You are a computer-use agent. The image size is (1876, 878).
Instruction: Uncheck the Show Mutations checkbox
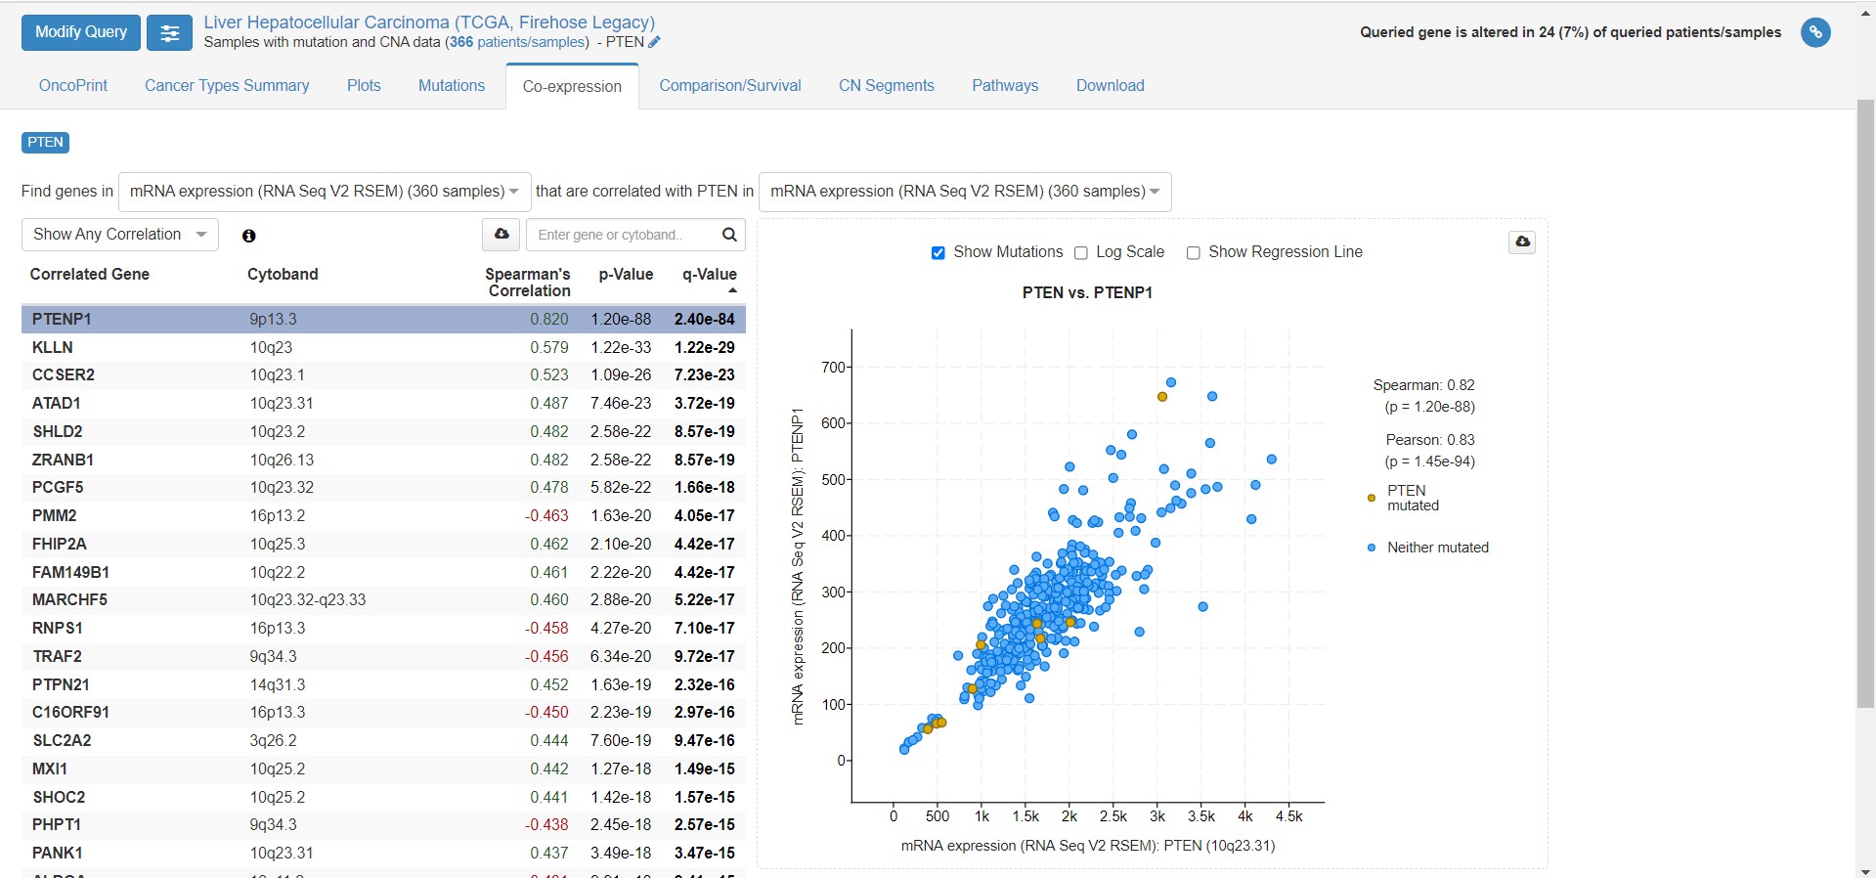coord(938,253)
